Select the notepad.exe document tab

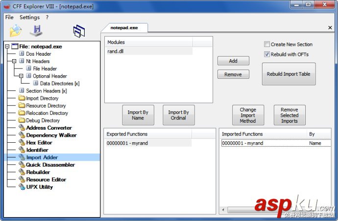(x=124, y=27)
